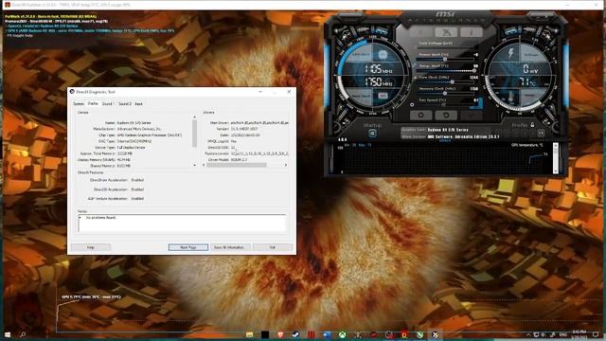
Task: Click the DirectDraw Acceleration Enabled value
Action: (x=137, y=180)
